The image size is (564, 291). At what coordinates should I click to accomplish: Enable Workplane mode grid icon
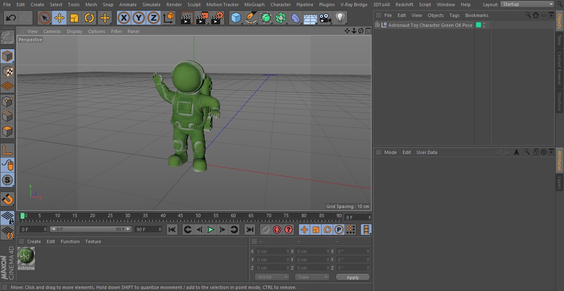click(x=7, y=86)
